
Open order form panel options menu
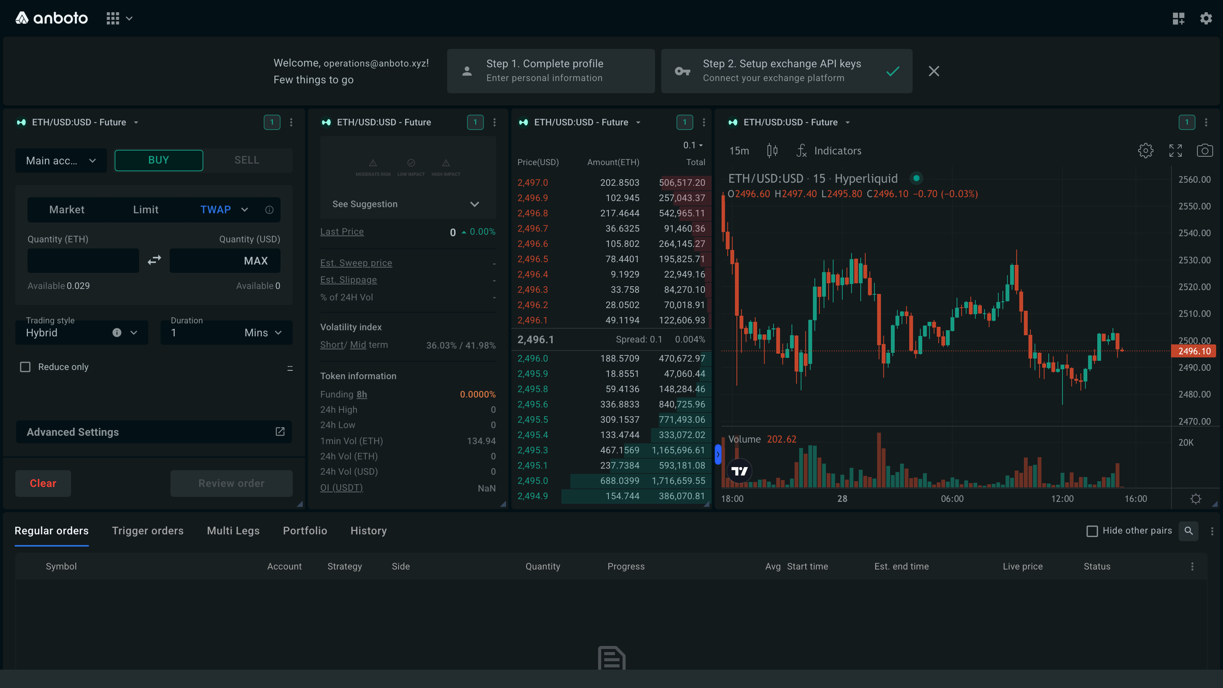[291, 122]
